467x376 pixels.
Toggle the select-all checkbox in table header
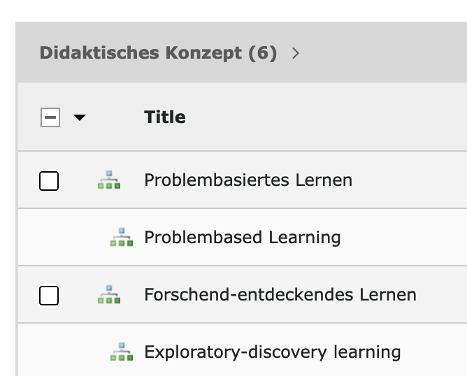pyautogui.click(x=50, y=117)
